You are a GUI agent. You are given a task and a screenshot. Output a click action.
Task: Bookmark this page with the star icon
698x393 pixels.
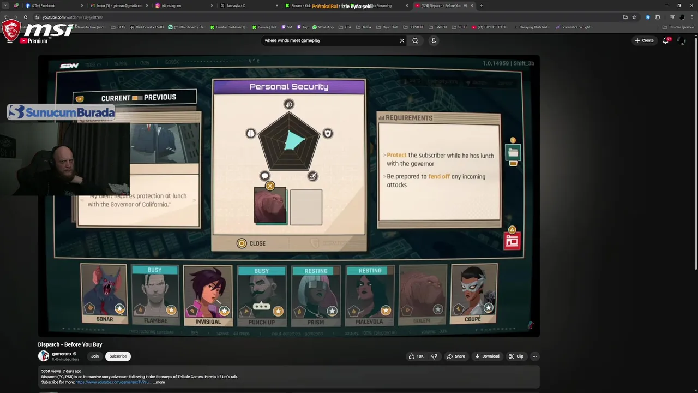634,17
